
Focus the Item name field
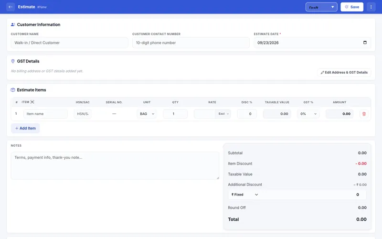pyautogui.click(x=45, y=114)
